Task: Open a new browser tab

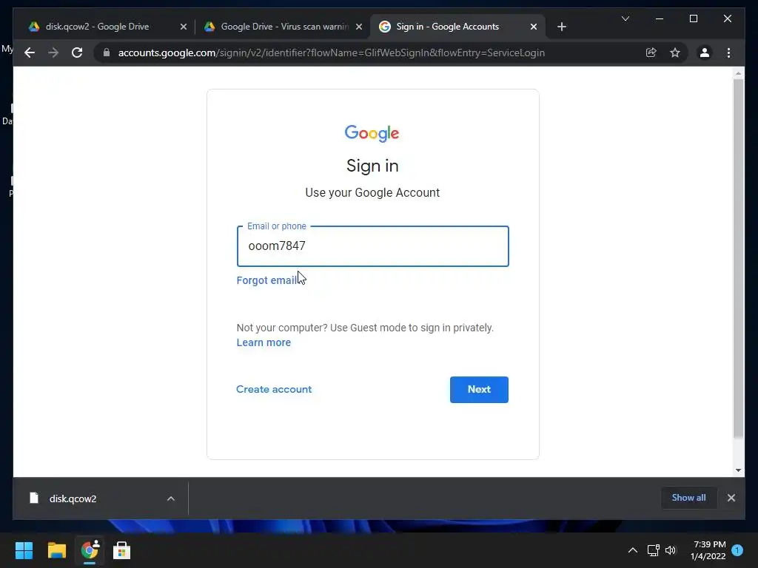Action: (561, 27)
